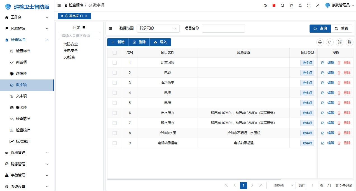Open 文本项 in the sidebar

point(27,96)
